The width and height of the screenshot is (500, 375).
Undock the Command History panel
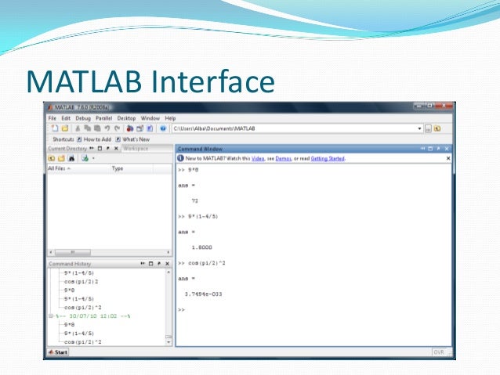(159, 264)
